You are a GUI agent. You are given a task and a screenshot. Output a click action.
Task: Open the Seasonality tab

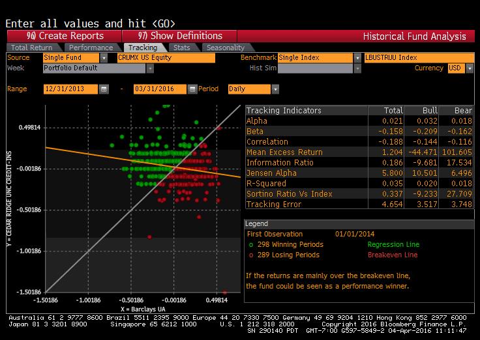226,48
